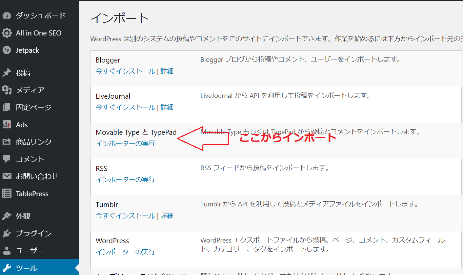Click the Blogger importer title
This screenshot has height=275, width=463.
pos(108,60)
